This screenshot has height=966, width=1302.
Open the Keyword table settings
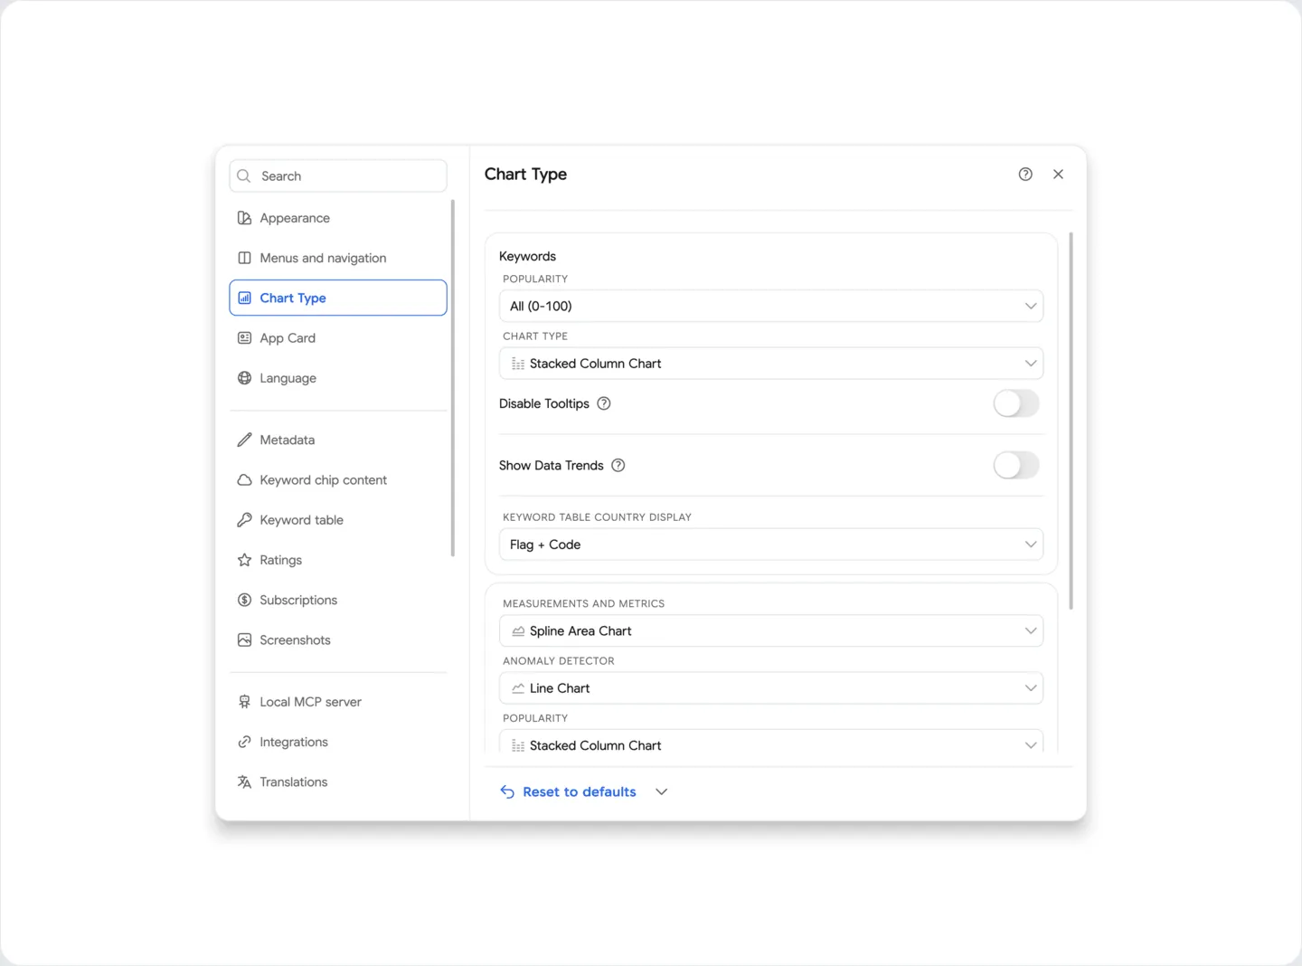point(338,520)
